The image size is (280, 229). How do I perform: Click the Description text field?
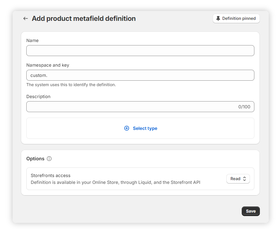click(x=130, y=107)
